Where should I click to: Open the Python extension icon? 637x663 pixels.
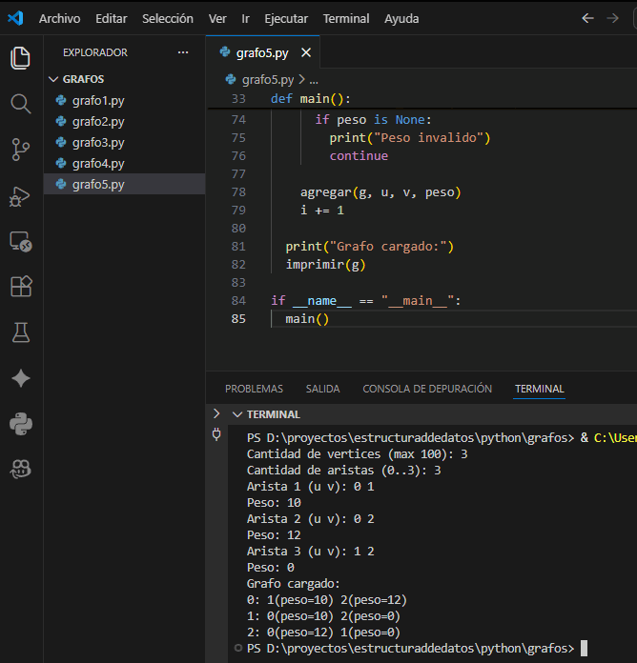click(x=20, y=423)
